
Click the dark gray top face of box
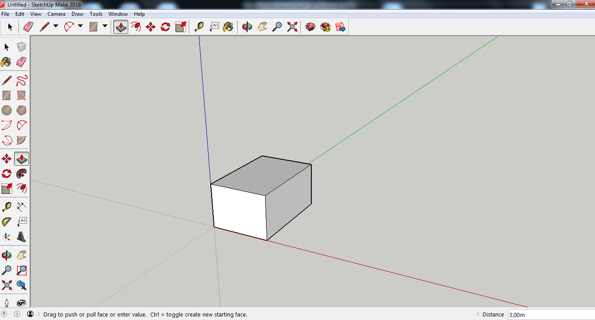[x=261, y=175]
